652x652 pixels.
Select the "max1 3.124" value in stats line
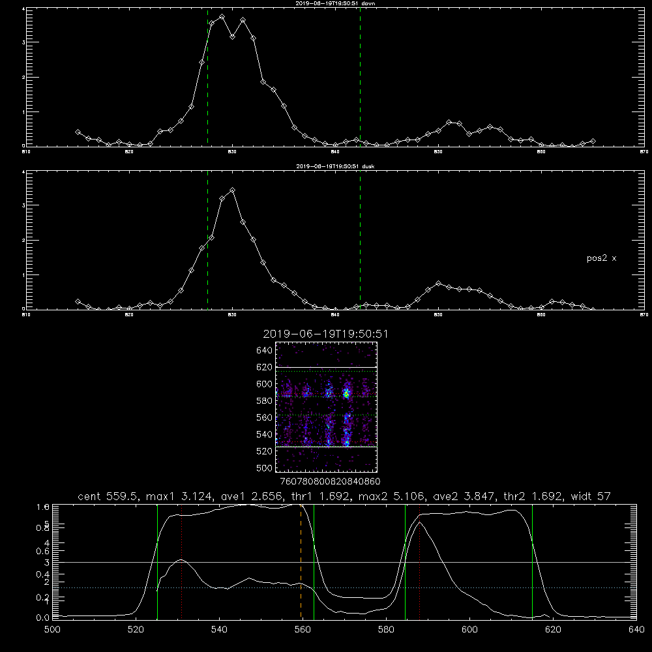tap(180, 496)
